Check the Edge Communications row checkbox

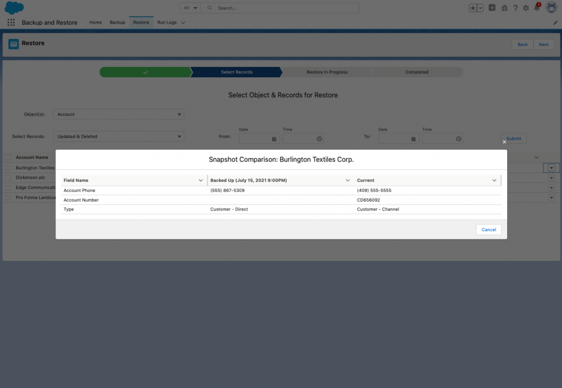(8, 187)
